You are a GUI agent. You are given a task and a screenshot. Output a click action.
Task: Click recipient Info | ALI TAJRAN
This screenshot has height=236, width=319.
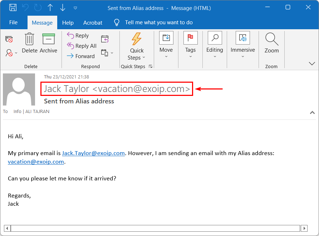coord(31,112)
